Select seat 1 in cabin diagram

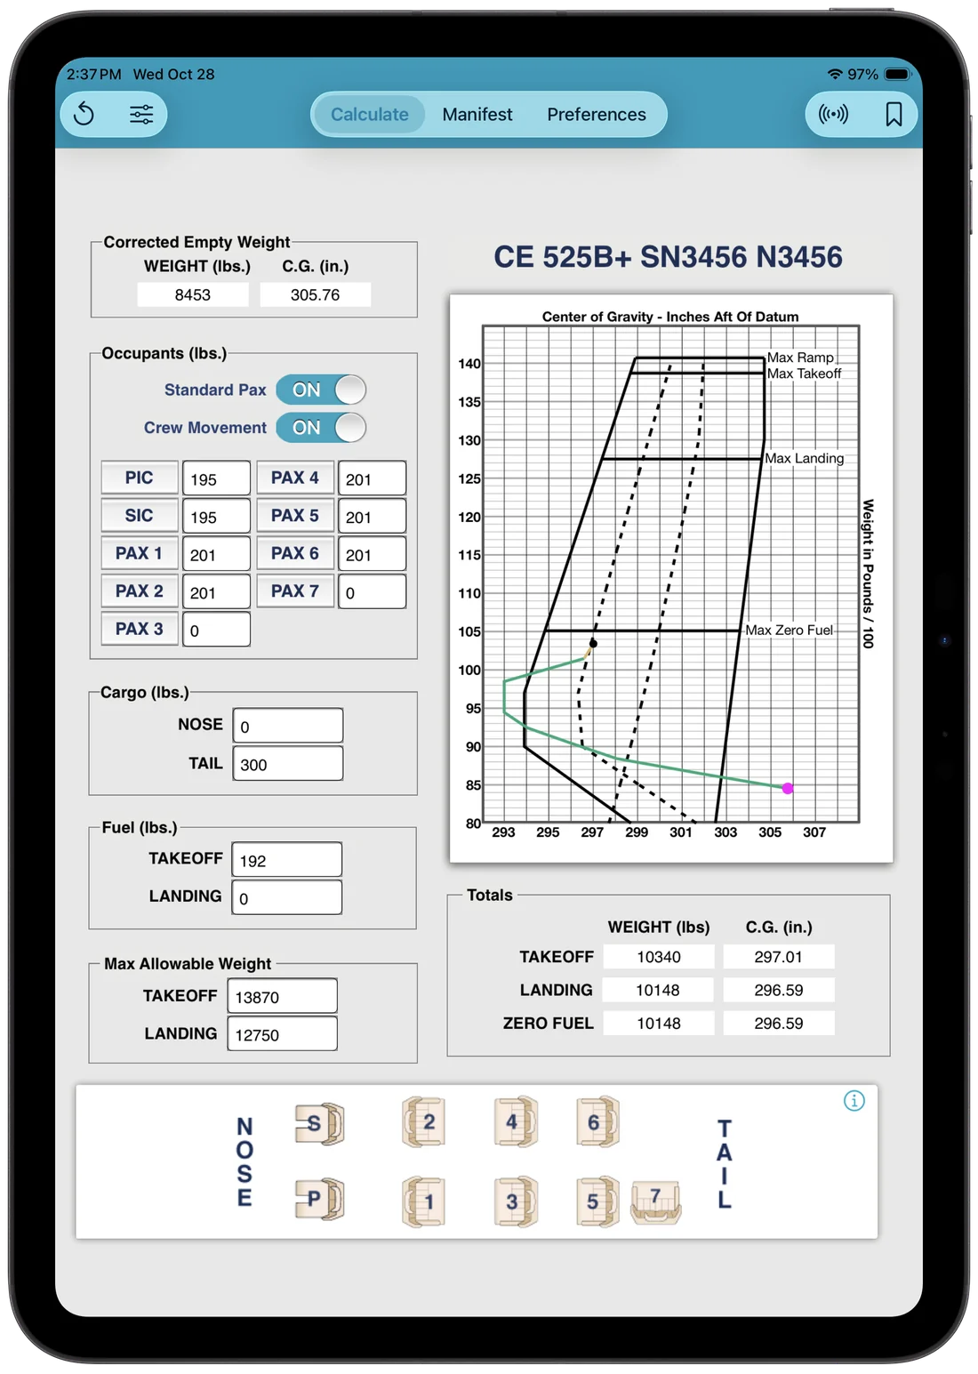(x=423, y=1201)
